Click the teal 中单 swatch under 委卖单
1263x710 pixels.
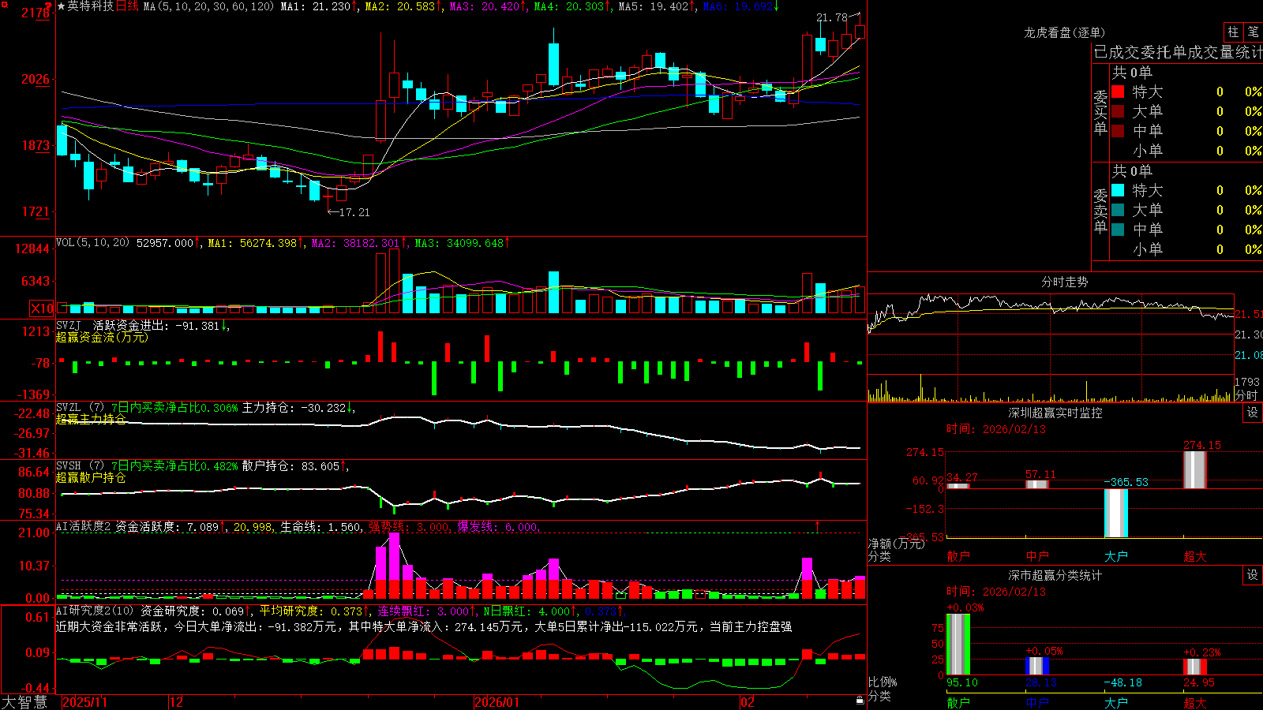1118,230
